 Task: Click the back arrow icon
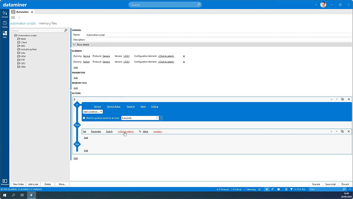[x=20, y=17]
